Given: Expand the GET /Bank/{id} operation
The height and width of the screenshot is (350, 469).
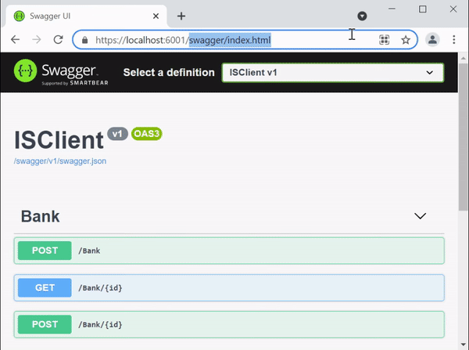Looking at the screenshot, I should (x=229, y=287).
